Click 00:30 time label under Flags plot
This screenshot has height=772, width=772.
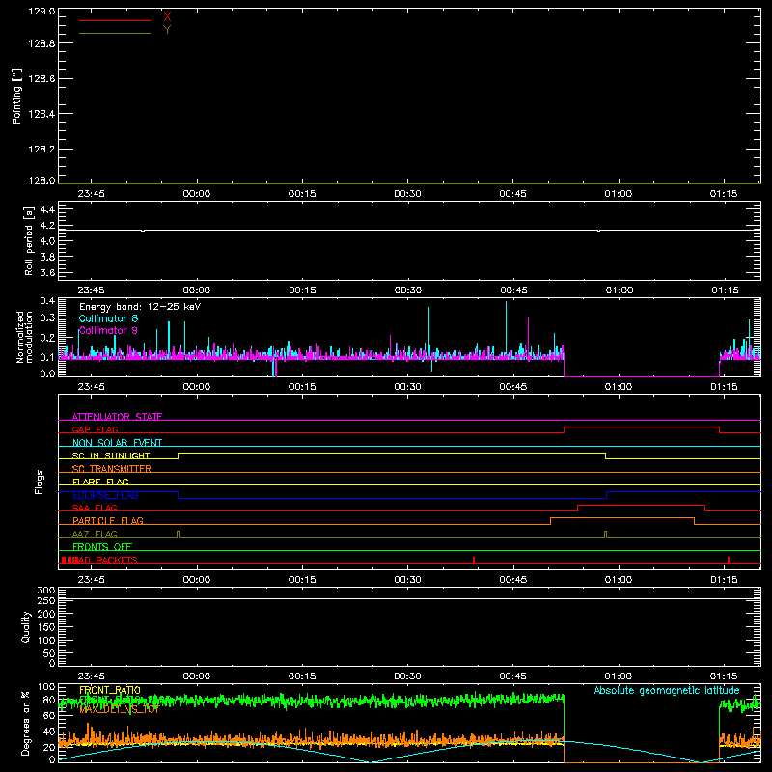click(x=407, y=580)
